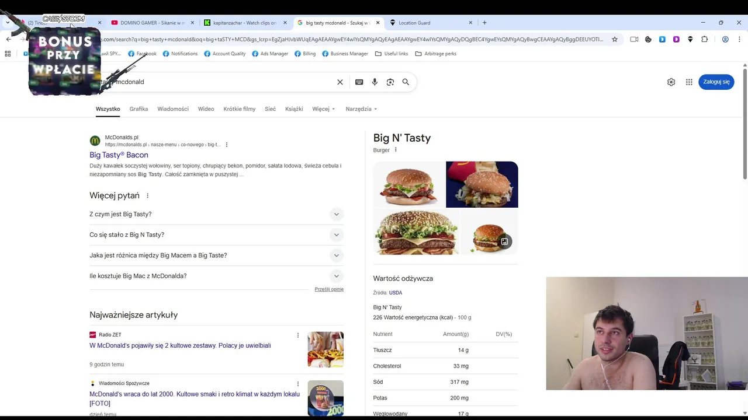Image resolution: width=748 pixels, height=420 pixels.
Task: Open the top-left burger photo thumbnail
Action: [408, 184]
